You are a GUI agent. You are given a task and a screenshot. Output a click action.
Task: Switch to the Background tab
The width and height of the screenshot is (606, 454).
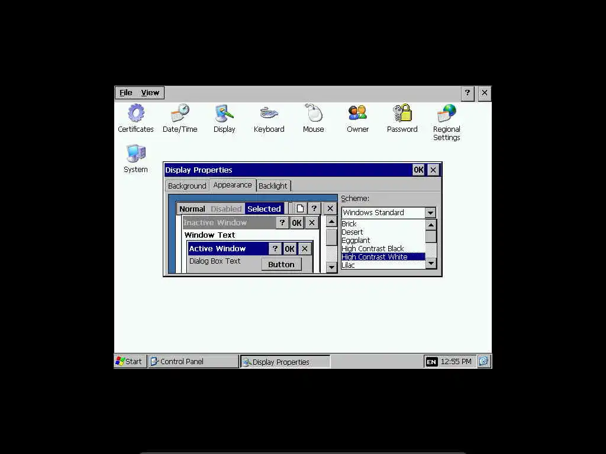point(187,186)
